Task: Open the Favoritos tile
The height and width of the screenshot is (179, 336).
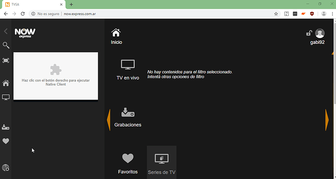Action: tap(128, 164)
